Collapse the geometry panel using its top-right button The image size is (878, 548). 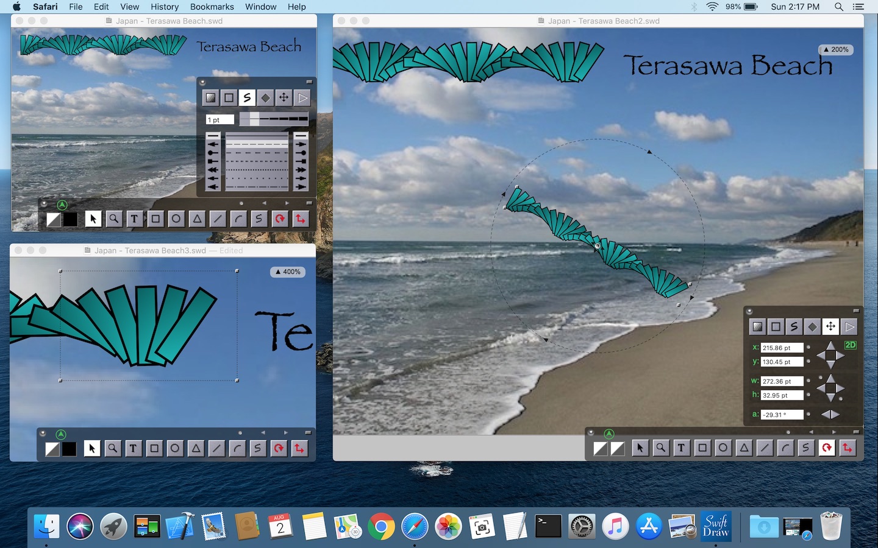click(855, 311)
